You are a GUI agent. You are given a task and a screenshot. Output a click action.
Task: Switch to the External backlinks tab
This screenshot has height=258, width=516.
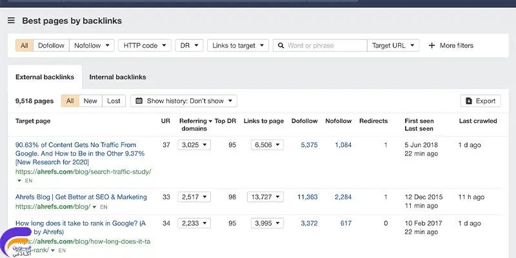pyautogui.click(x=45, y=77)
